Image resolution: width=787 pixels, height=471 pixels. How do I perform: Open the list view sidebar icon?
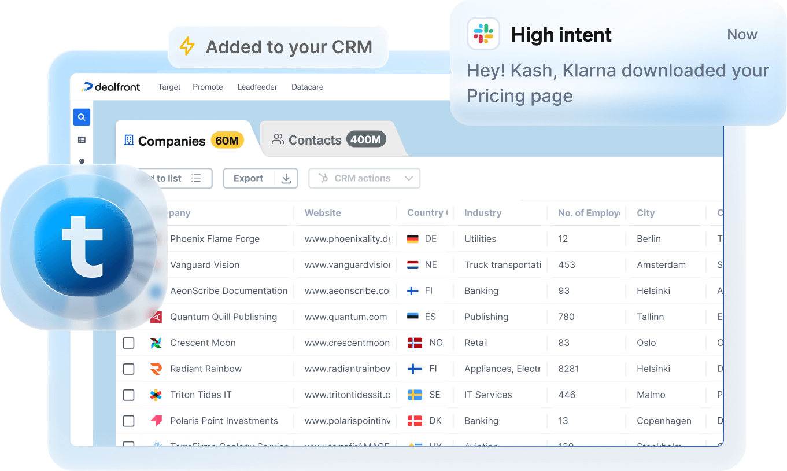(x=82, y=140)
